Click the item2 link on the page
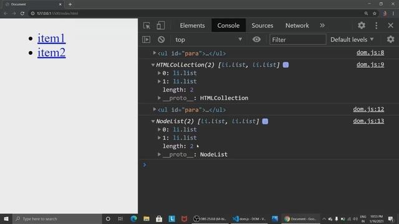 [51, 52]
